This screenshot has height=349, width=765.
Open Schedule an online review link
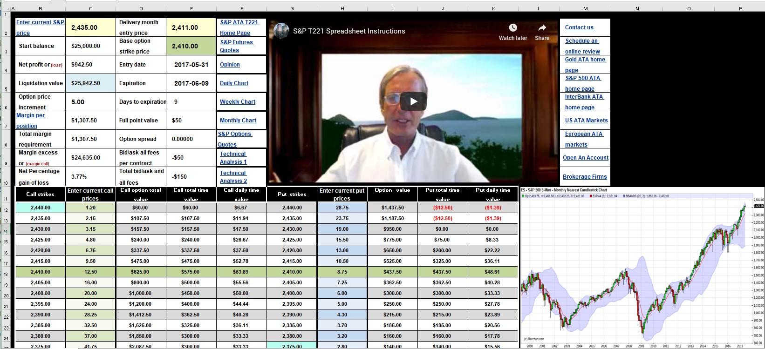pos(582,46)
